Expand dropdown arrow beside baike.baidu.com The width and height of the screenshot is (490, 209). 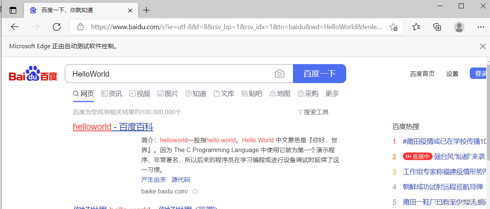coord(195,192)
